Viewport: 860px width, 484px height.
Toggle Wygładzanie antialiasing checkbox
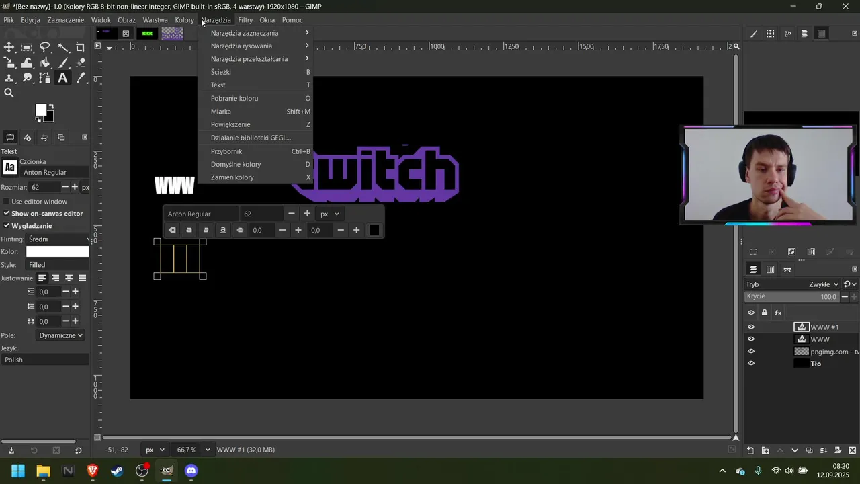(x=7, y=226)
